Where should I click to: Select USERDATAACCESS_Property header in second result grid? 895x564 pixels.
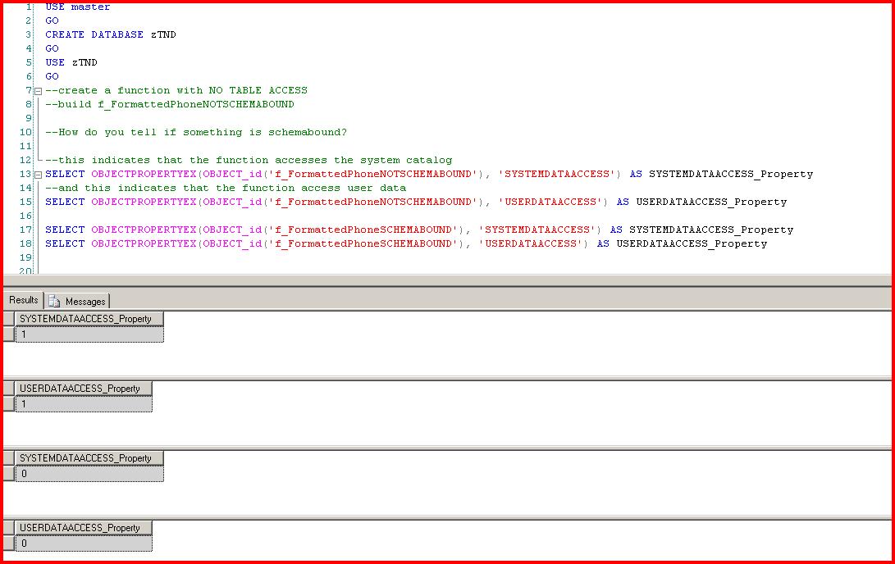(x=80, y=389)
